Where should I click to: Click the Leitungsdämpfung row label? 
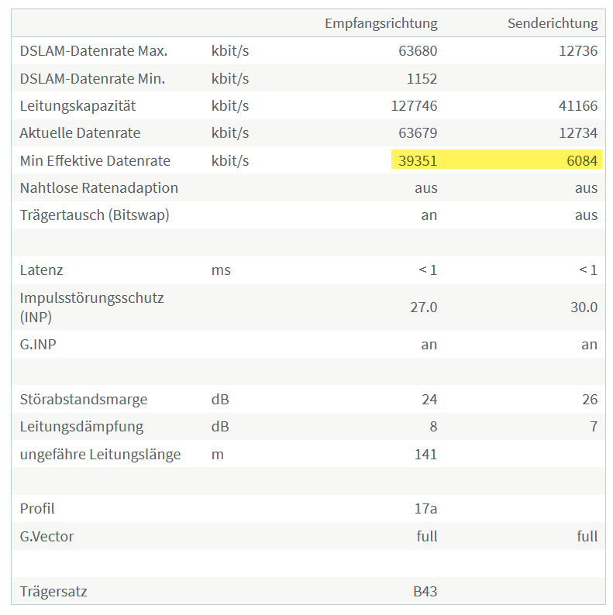pos(81,427)
